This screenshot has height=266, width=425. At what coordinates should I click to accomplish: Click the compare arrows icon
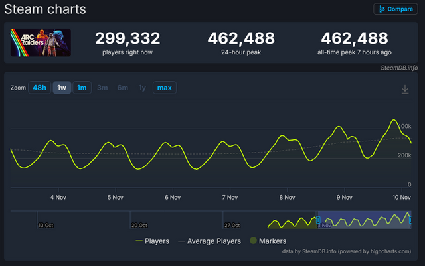coord(382,9)
